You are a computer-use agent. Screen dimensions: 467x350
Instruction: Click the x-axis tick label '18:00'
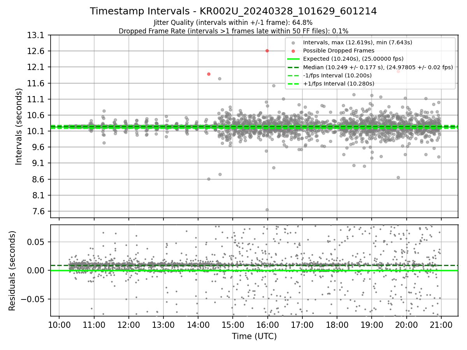click(337, 325)
